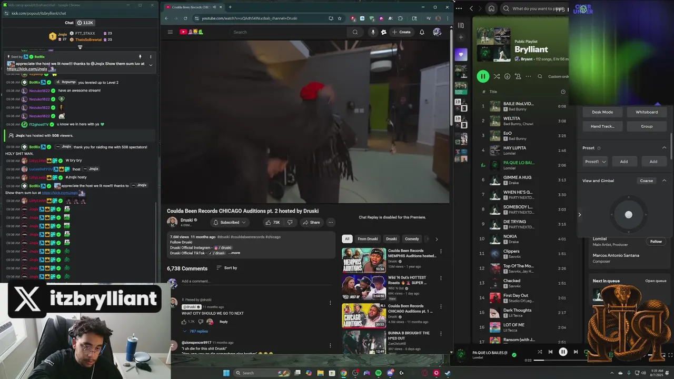674x379 pixels.
Task: Pause playback with Spotify's green playlist button
Action: tap(483, 76)
